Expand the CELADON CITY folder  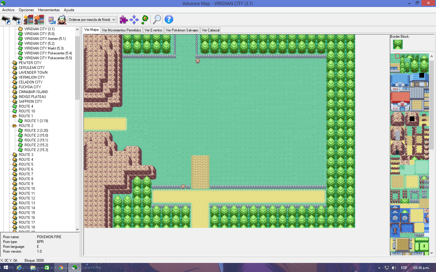click(15, 82)
